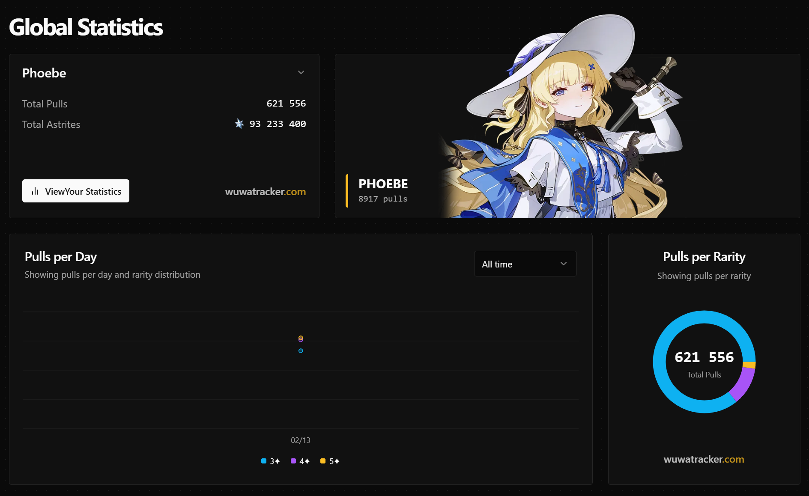The height and width of the screenshot is (496, 809).
Task: Click the blue 3✦ legend color square
Action: [x=264, y=461]
